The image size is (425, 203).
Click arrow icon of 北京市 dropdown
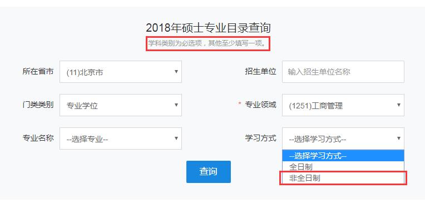click(x=176, y=72)
